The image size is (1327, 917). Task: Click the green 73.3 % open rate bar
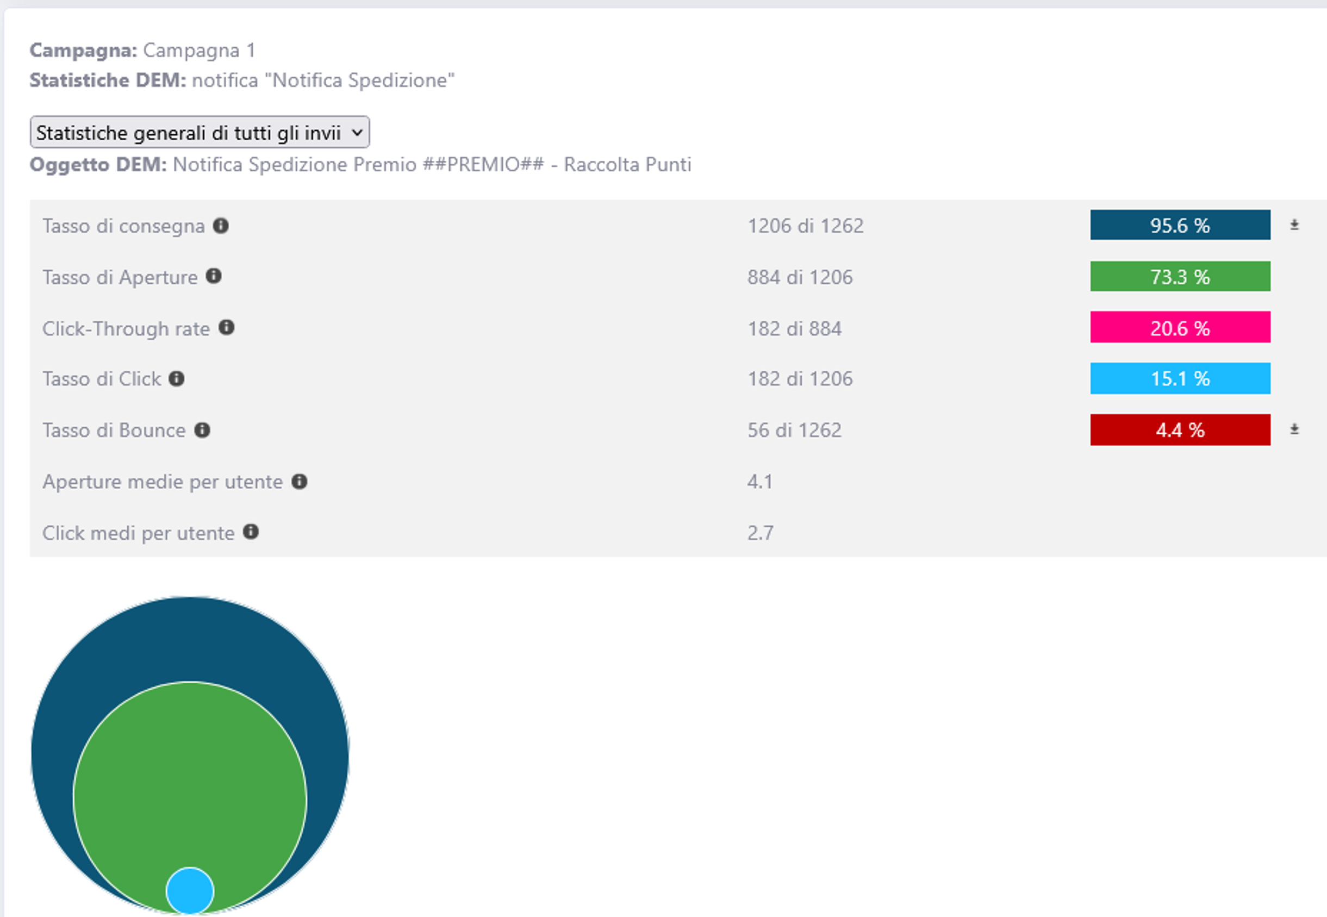[x=1180, y=276]
